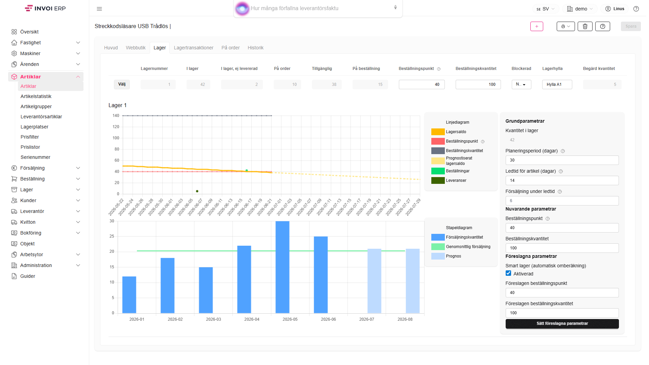Toggle the Aktiverad smart lager checkbox
This screenshot has height=365, width=649.
click(x=508, y=273)
